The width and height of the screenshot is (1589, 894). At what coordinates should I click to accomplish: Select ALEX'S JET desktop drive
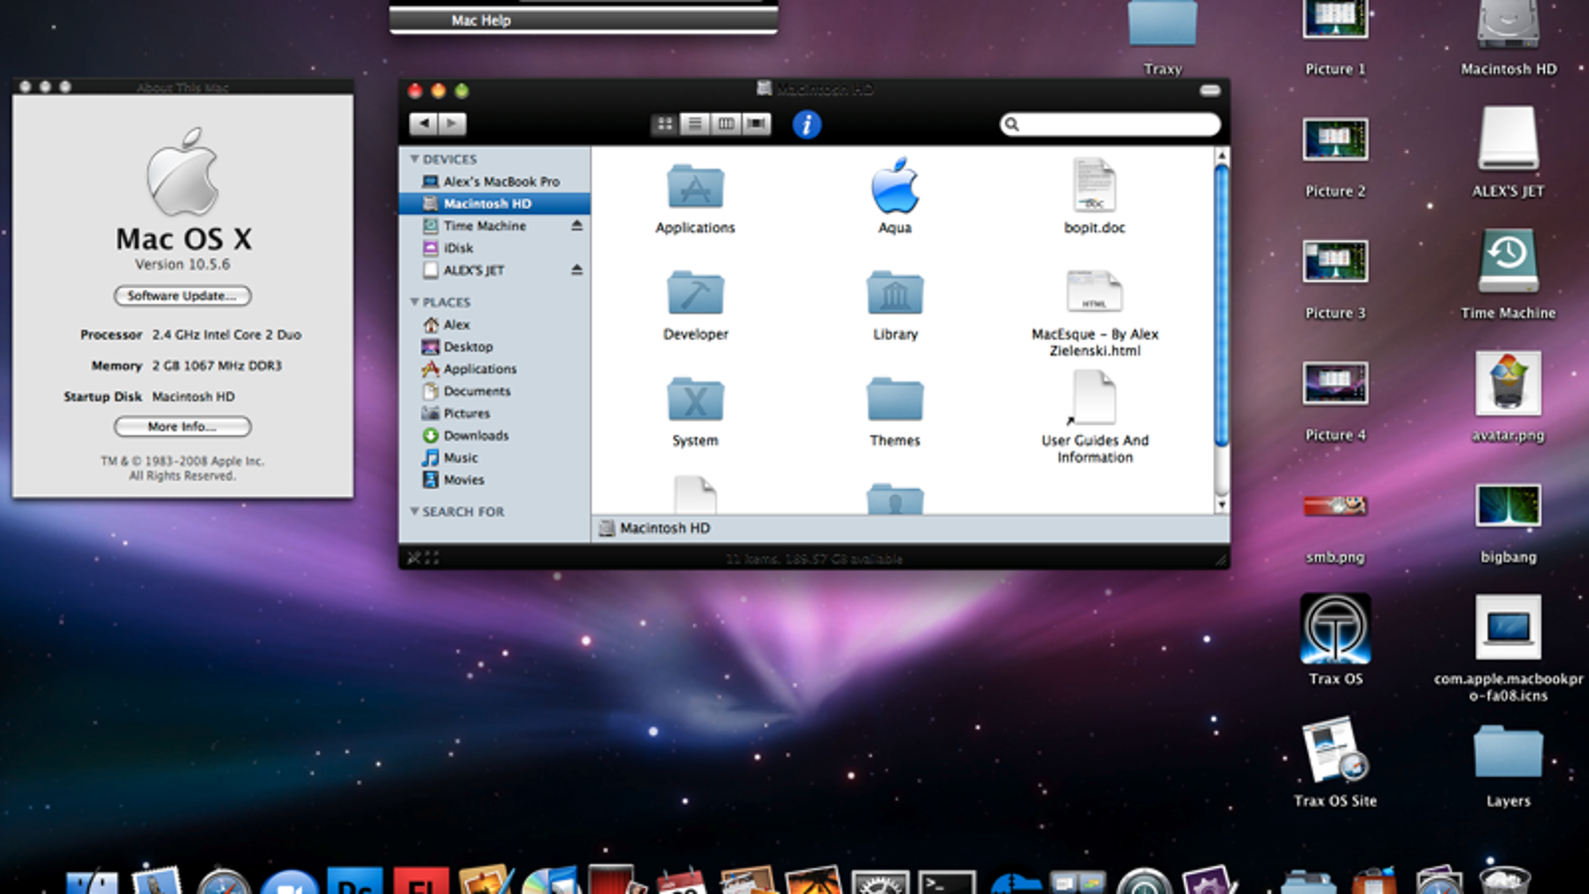click(x=1509, y=154)
